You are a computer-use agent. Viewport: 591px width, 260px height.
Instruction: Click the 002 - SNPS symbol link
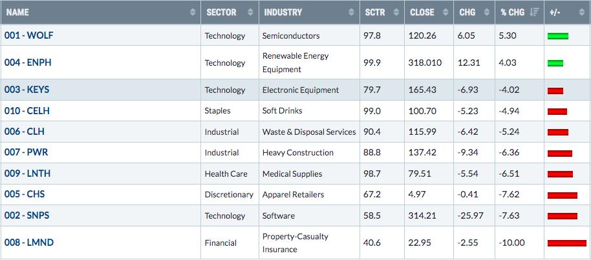pyautogui.click(x=27, y=215)
